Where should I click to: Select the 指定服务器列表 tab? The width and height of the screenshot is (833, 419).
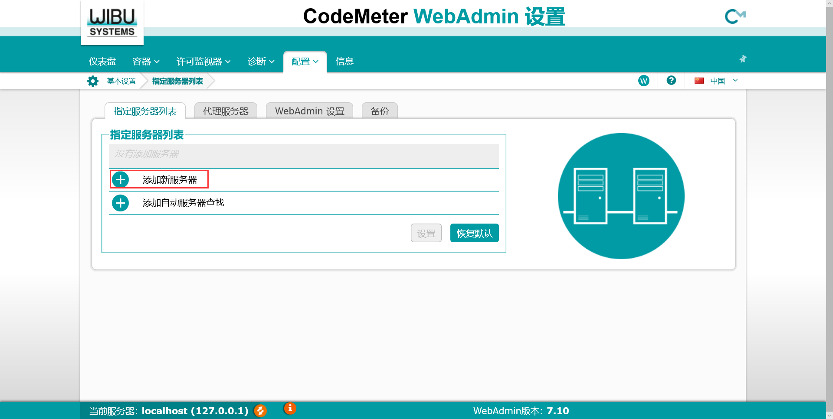coord(145,111)
